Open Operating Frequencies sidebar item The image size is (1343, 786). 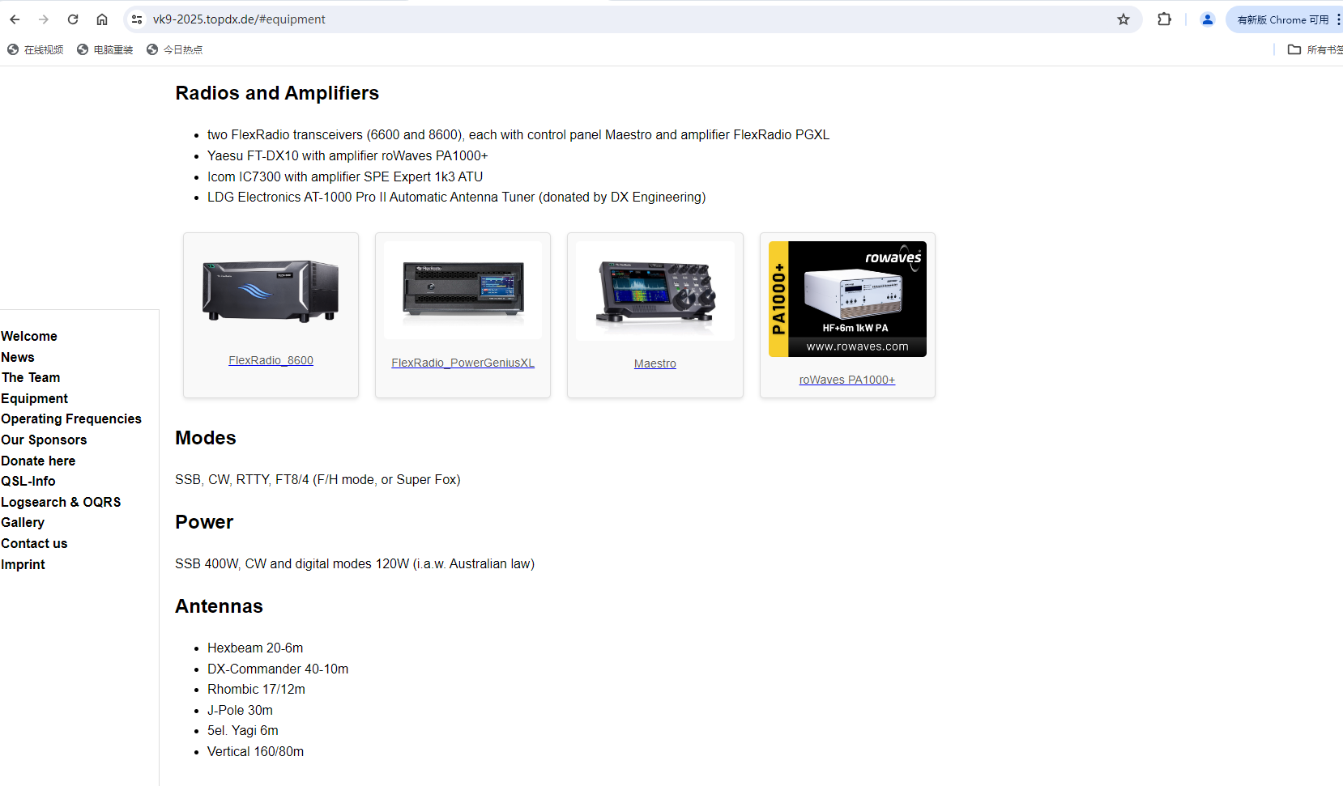(x=71, y=418)
